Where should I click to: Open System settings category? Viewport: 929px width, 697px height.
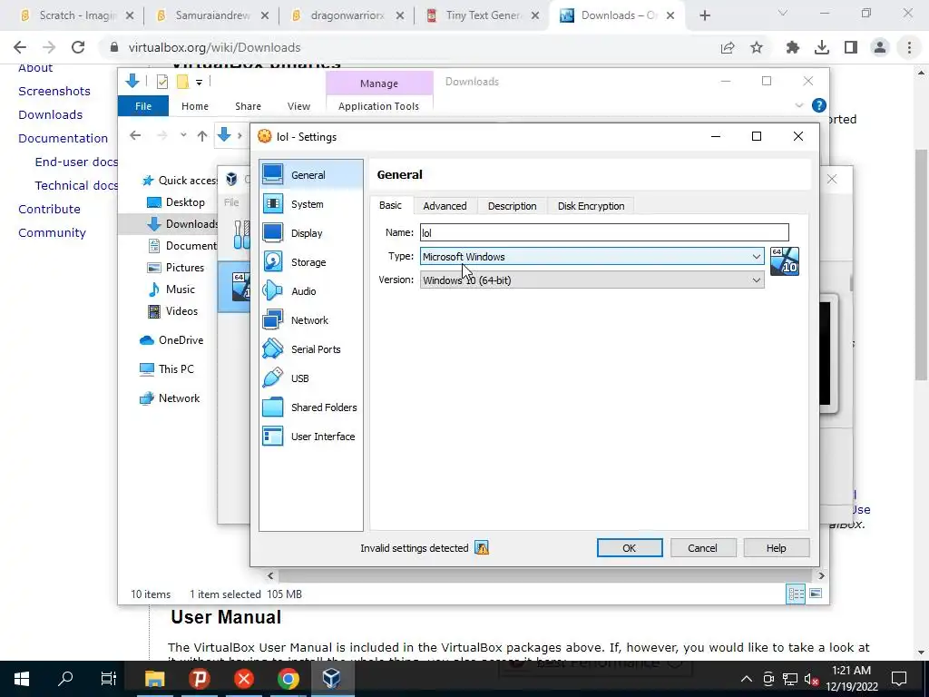(310, 204)
